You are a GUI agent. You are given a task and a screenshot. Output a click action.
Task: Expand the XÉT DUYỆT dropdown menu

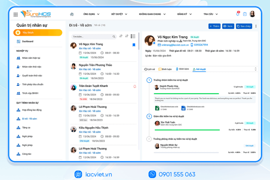point(119,14)
